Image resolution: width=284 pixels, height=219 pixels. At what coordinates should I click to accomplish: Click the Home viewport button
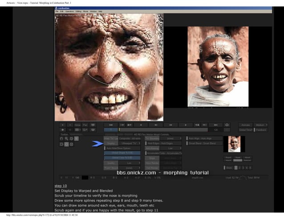click(77, 125)
